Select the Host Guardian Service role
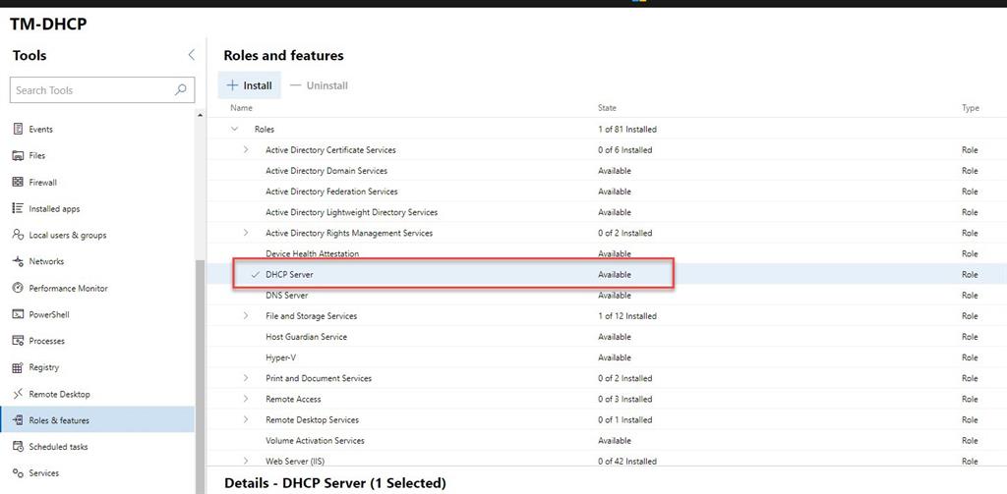Image resolution: width=1007 pixels, height=494 pixels. (x=606, y=337)
